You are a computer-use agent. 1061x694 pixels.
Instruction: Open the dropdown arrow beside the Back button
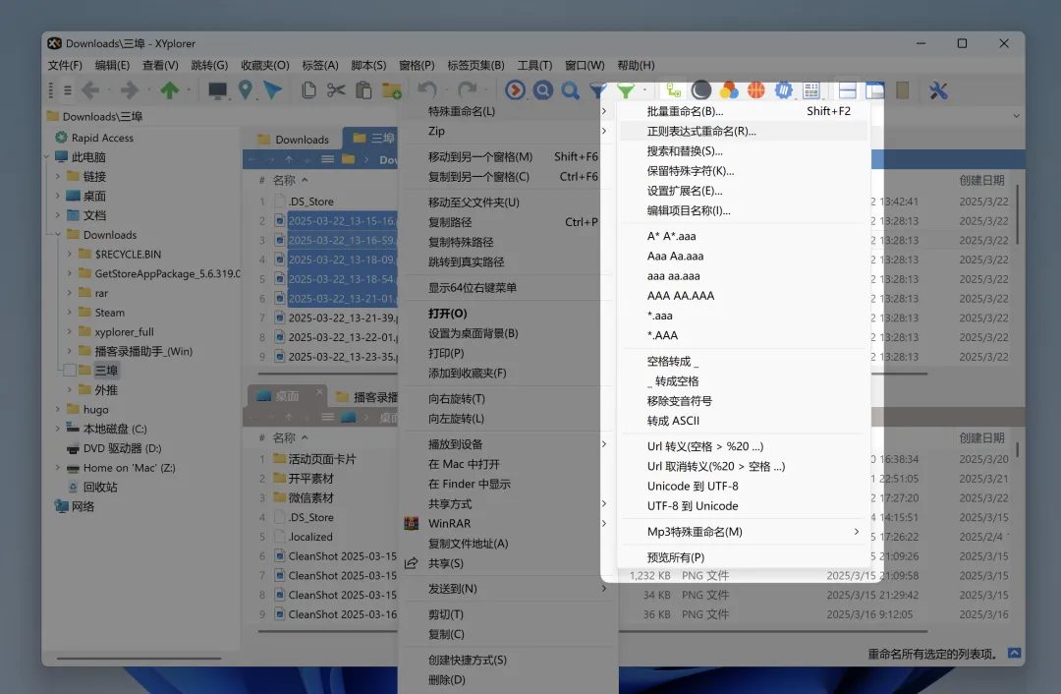click(x=107, y=89)
